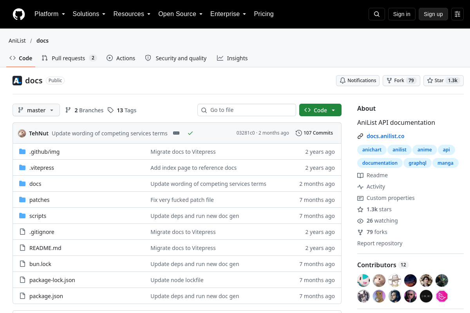Open appearance settings icon in header
This screenshot has height=313, width=470.
coord(457,14)
